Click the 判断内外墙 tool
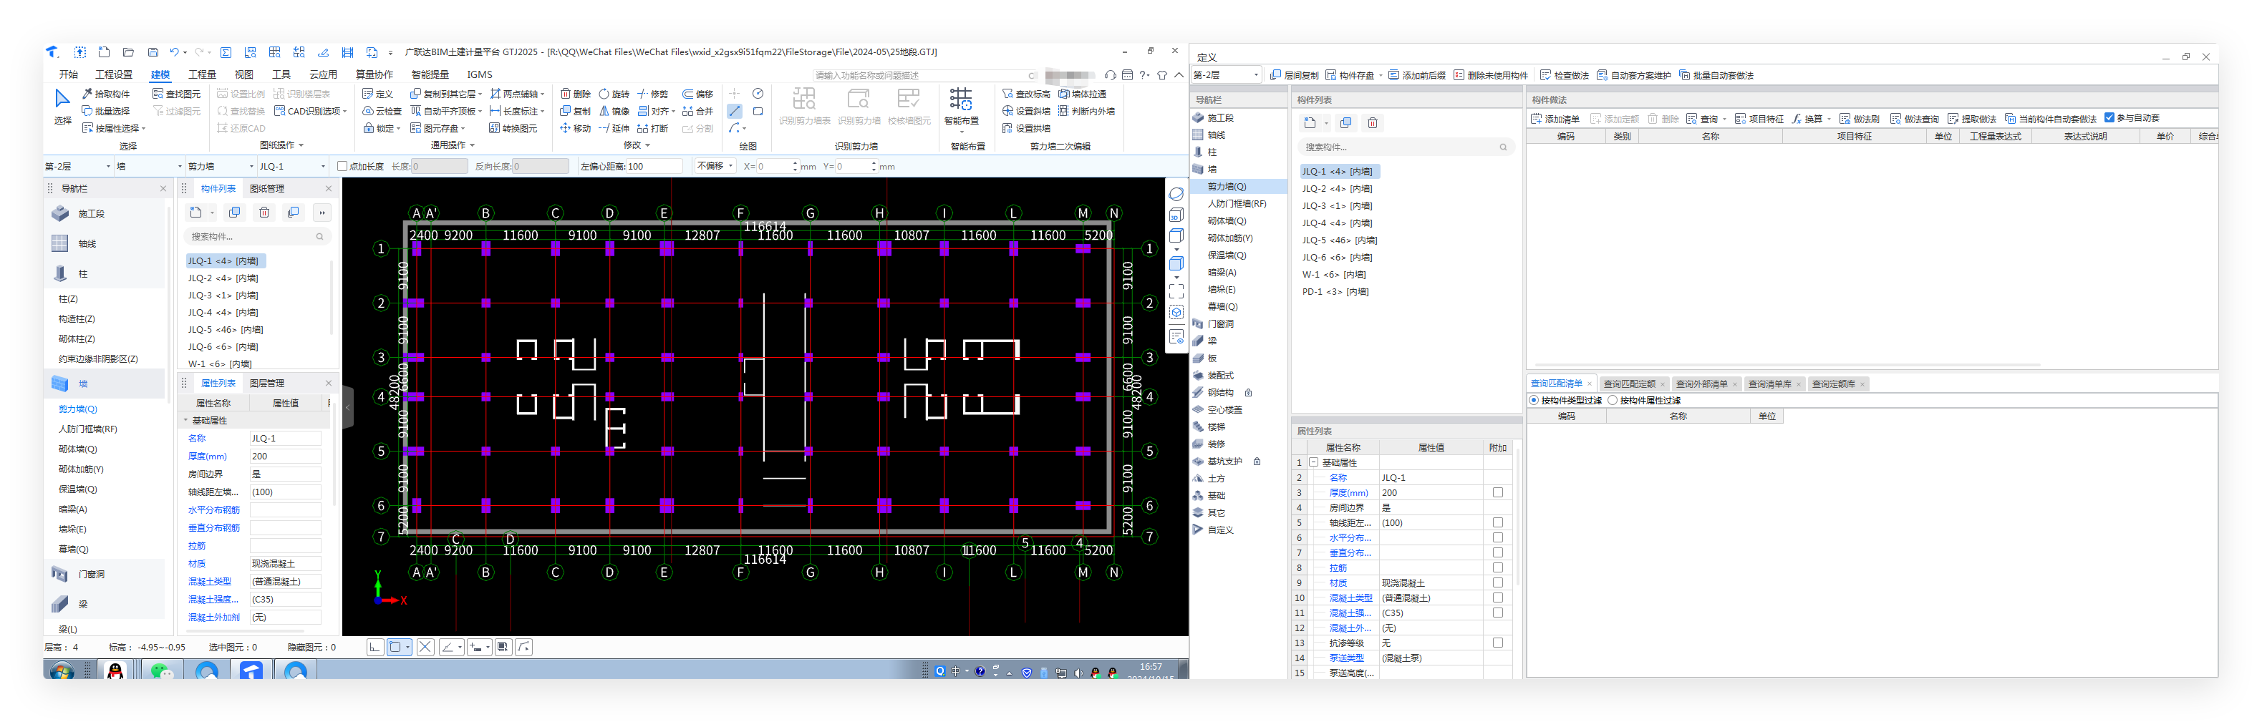The image size is (2262, 722). [1086, 112]
